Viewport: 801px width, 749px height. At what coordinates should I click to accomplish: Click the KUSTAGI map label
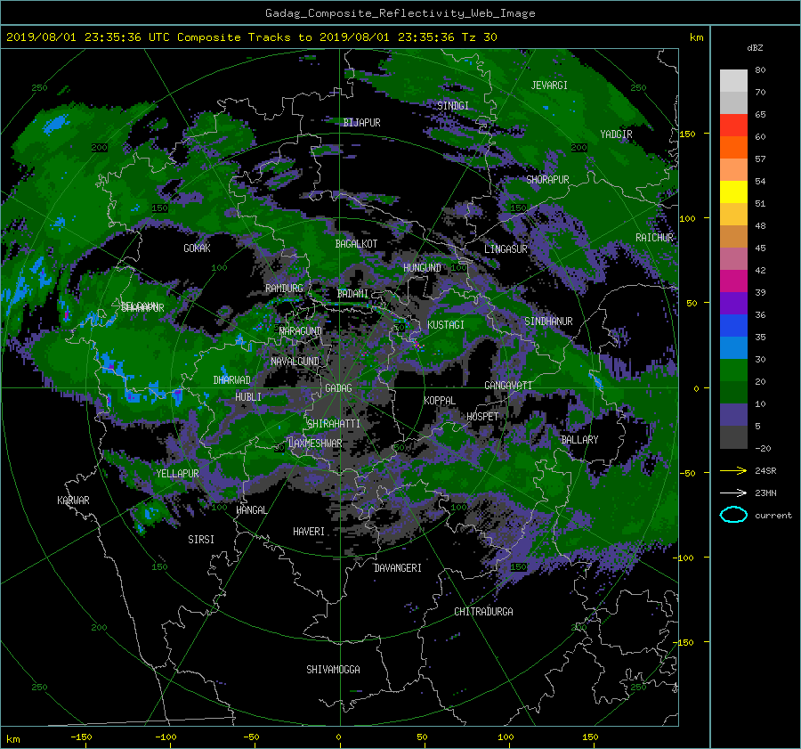click(x=446, y=325)
